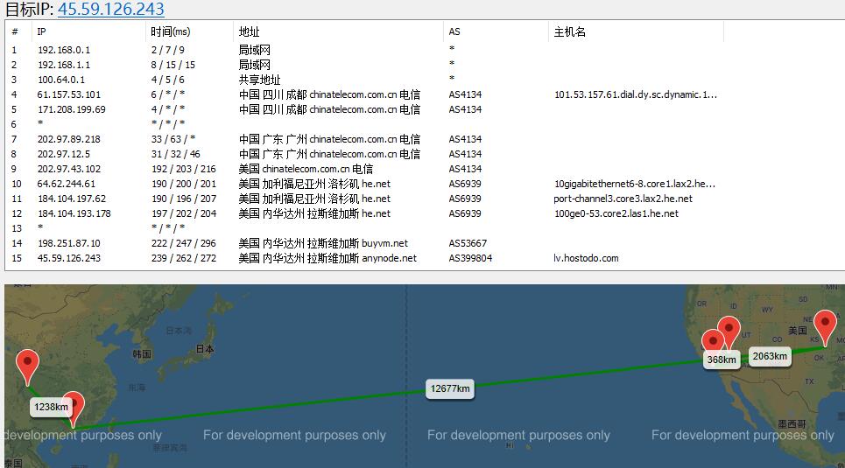The width and height of the screenshot is (845, 468).
Task: Click the 368km distance label
Action: 722,360
